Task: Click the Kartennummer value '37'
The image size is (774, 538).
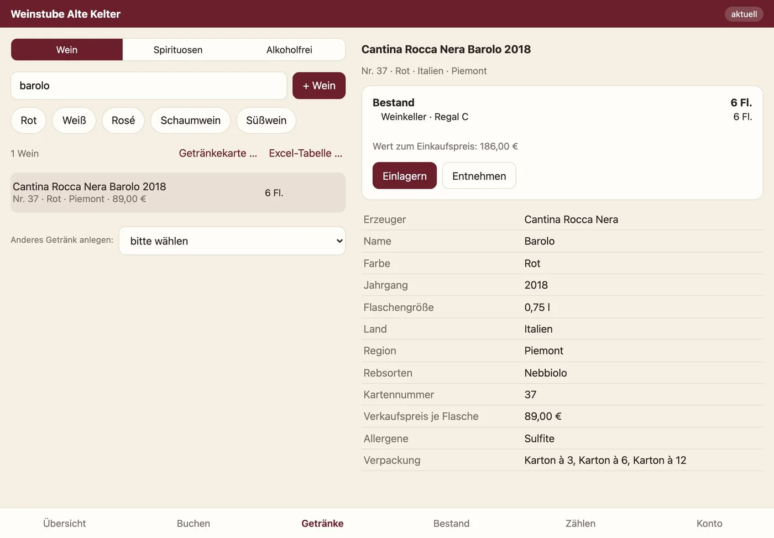Action: click(531, 395)
